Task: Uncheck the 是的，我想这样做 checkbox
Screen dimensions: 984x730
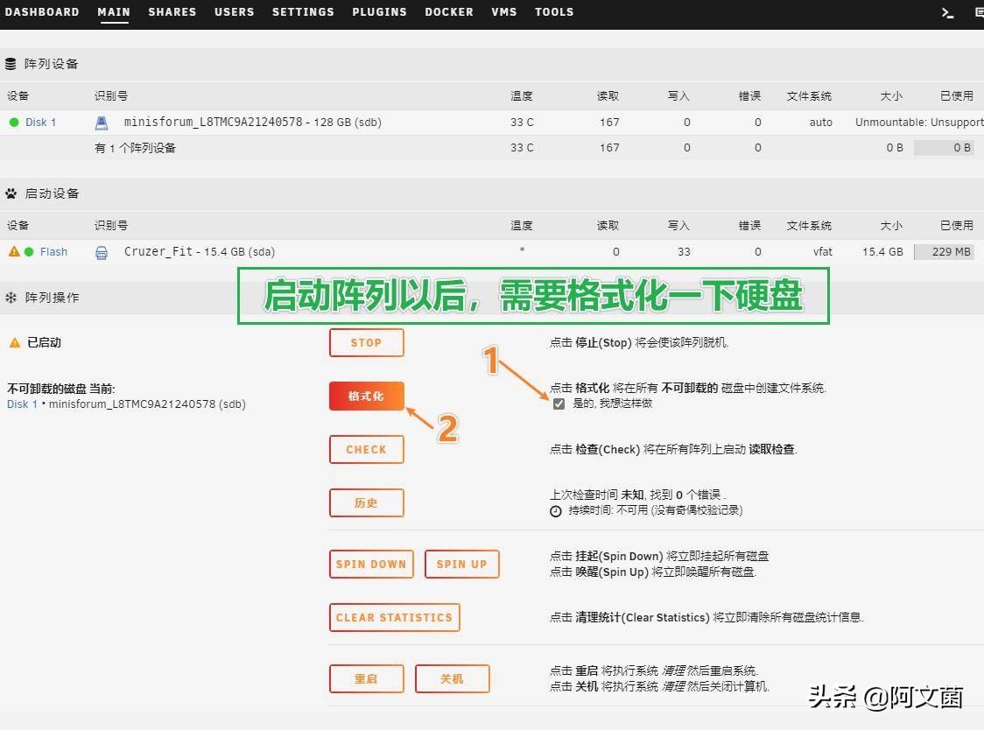Action: (559, 404)
